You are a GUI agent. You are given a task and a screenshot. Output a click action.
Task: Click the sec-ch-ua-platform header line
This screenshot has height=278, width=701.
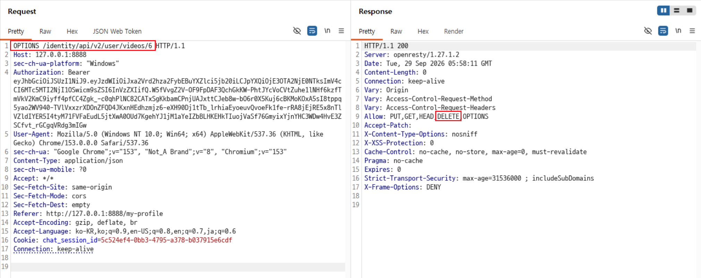[66, 63]
